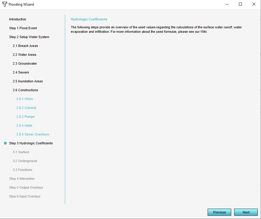Select Step 2 Setup Water System
Image resolution: width=261 pixels, height=219 pixels.
pos(29,37)
